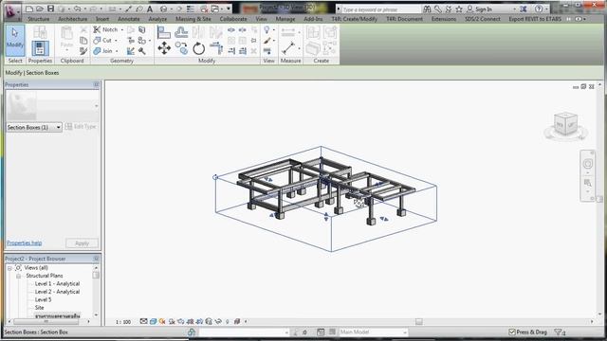Click the Align tool icon
Image resolution: width=607 pixels, height=341 pixels.
[x=164, y=32]
